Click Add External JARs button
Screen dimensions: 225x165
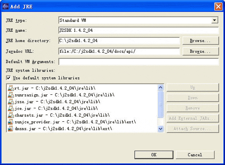[x=193, y=118]
